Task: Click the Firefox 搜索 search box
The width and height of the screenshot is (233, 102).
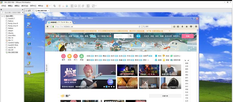Action: point(157,27)
